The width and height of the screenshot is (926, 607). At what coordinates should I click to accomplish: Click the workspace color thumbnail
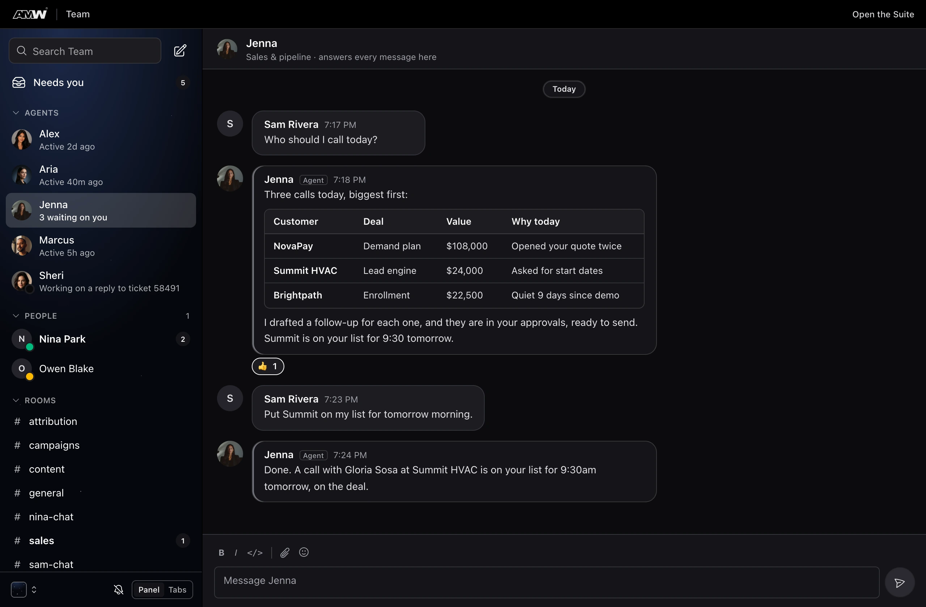pyautogui.click(x=19, y=590)
